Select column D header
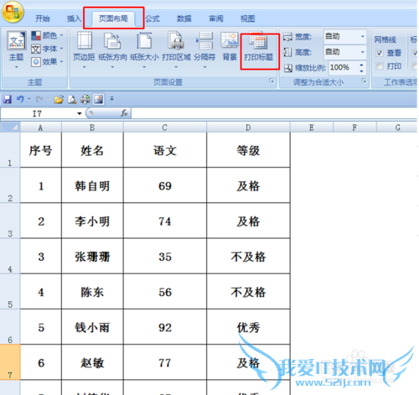 point(248,127)
